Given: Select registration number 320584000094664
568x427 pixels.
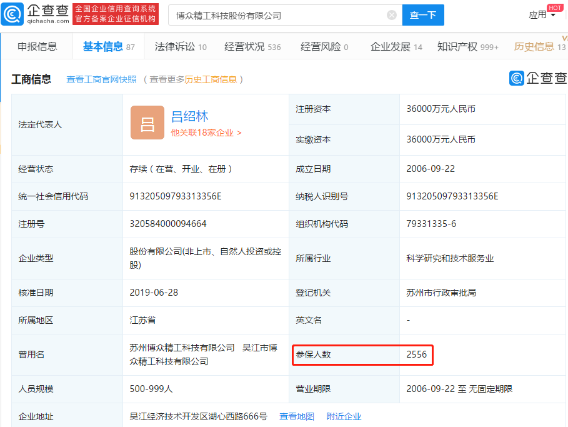Looking at the screenshot, I should pos(168,224).
